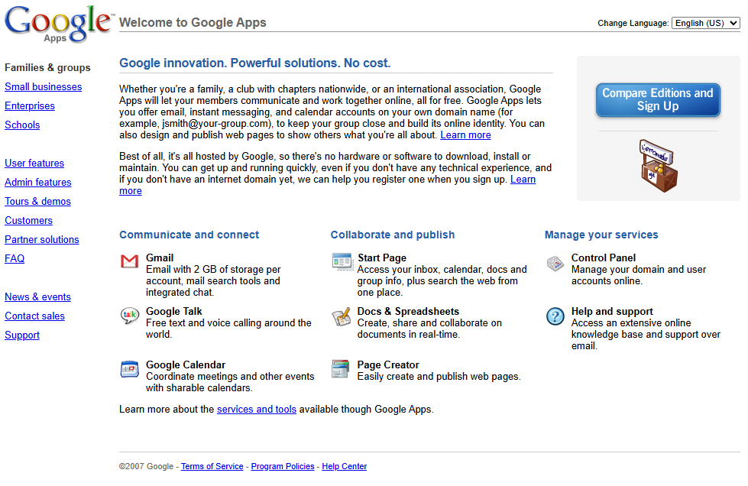The image size is (748, 486).
Task: Open the Small businesses sidebar link
Action: (x=43, y=86)
